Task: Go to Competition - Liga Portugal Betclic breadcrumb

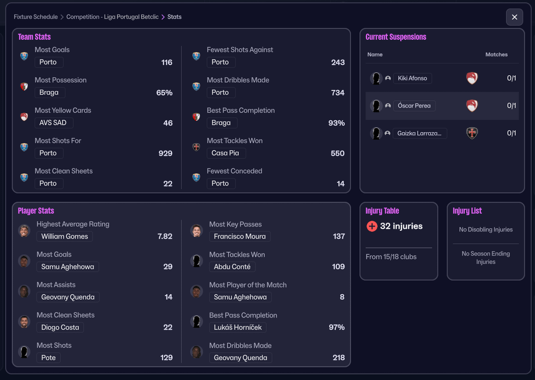Action: 112,17
